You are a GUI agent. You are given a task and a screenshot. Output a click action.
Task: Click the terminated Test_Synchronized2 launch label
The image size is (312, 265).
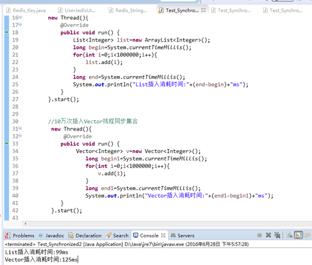click(127, 244)
